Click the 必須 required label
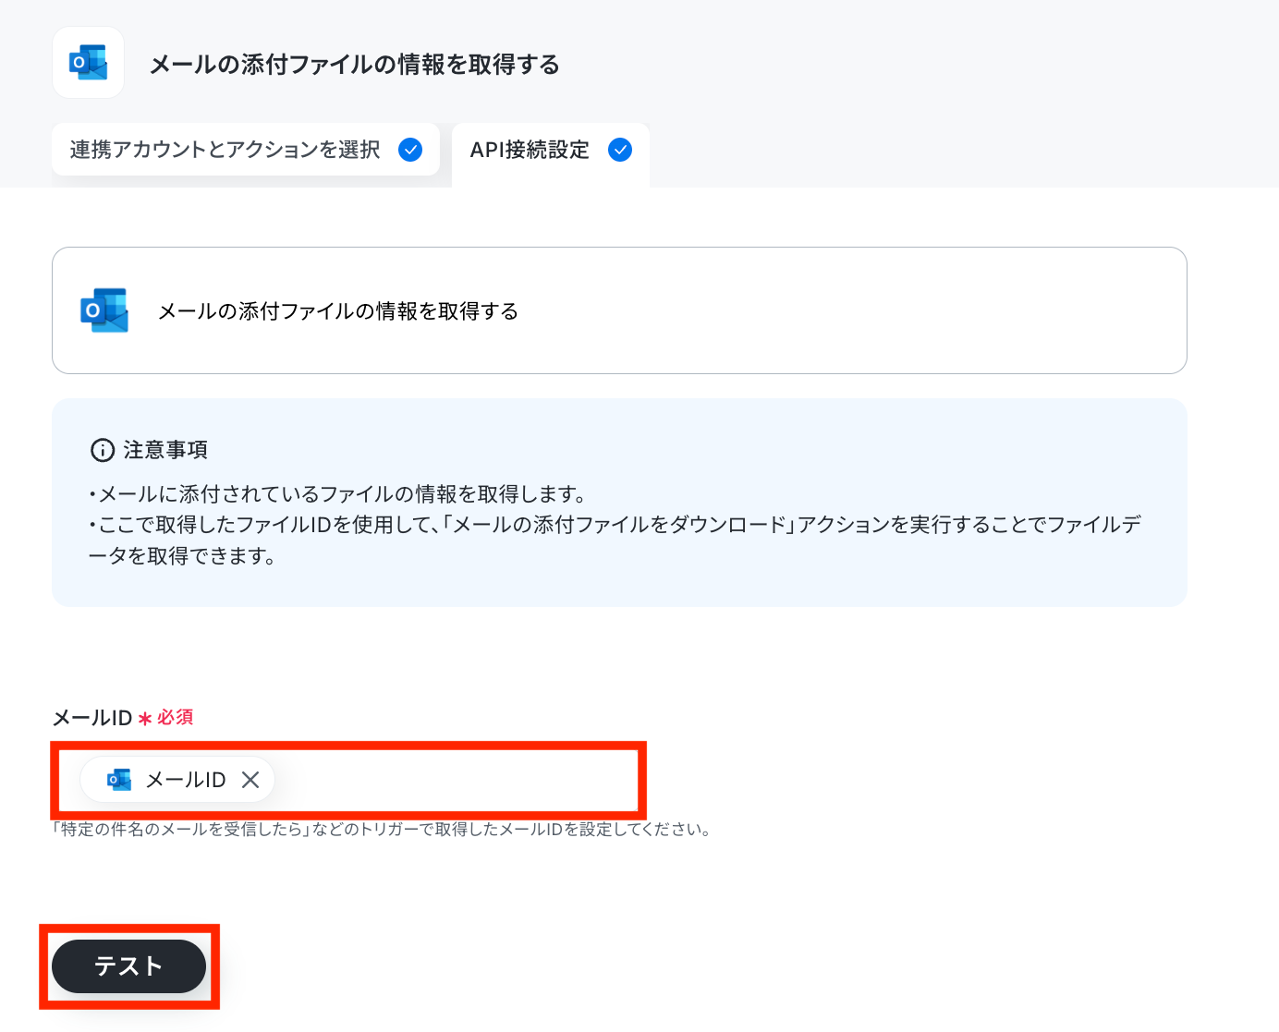 [175, 717]
